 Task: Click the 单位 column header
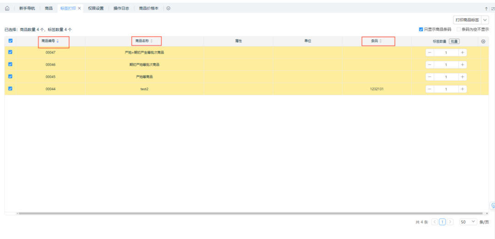pos(308,41)
